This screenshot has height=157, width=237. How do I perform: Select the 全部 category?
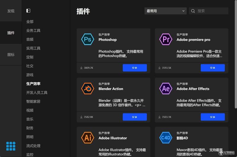[30, 22]
